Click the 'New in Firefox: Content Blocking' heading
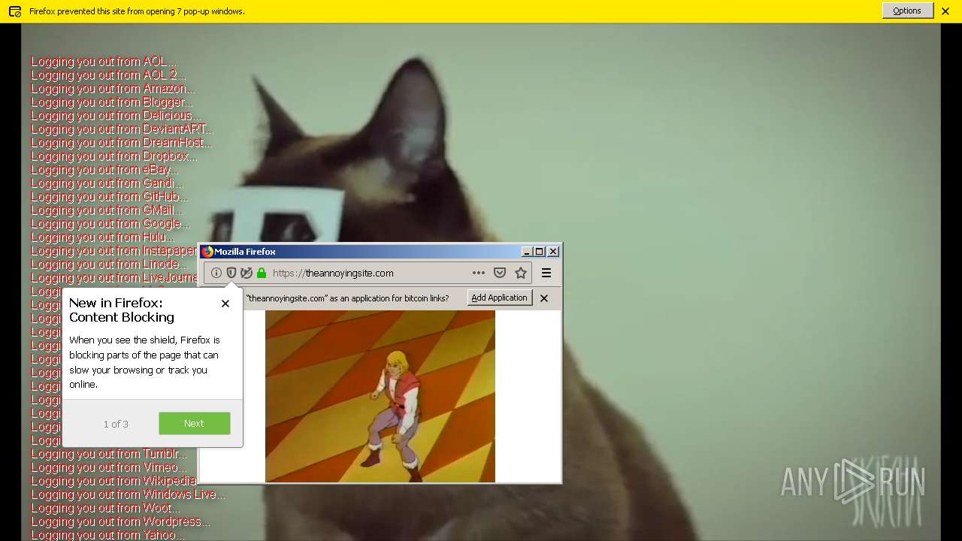The height and width of the screenshot is (541, 962). [122, 310]
